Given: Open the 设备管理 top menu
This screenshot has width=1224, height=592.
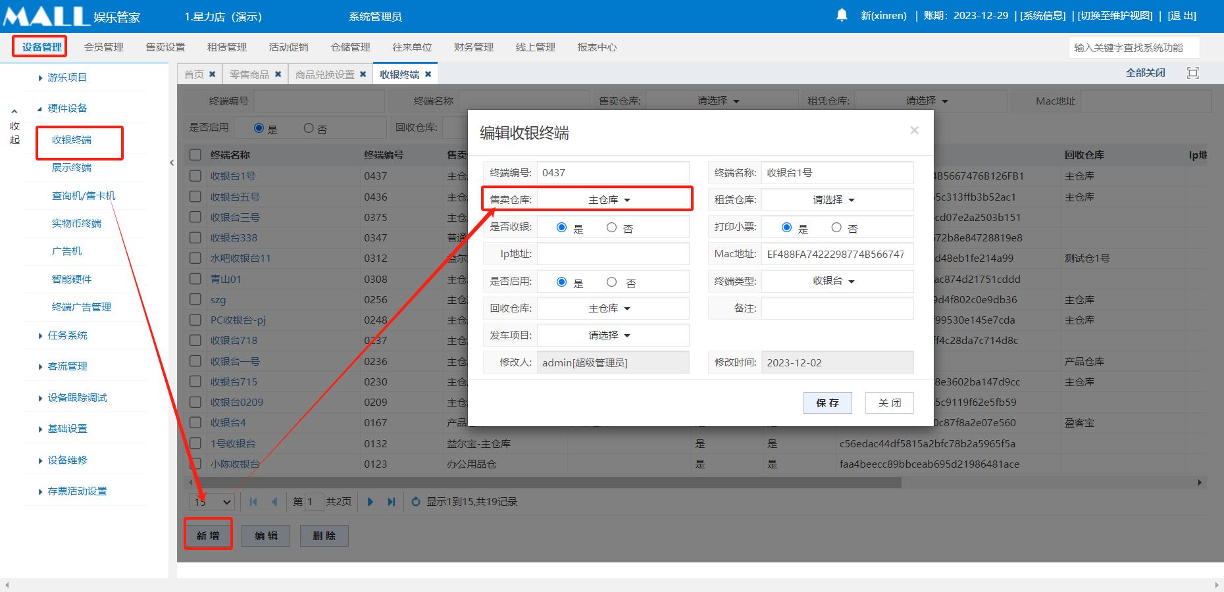Looking at the screenshot, I should (41, 47).
